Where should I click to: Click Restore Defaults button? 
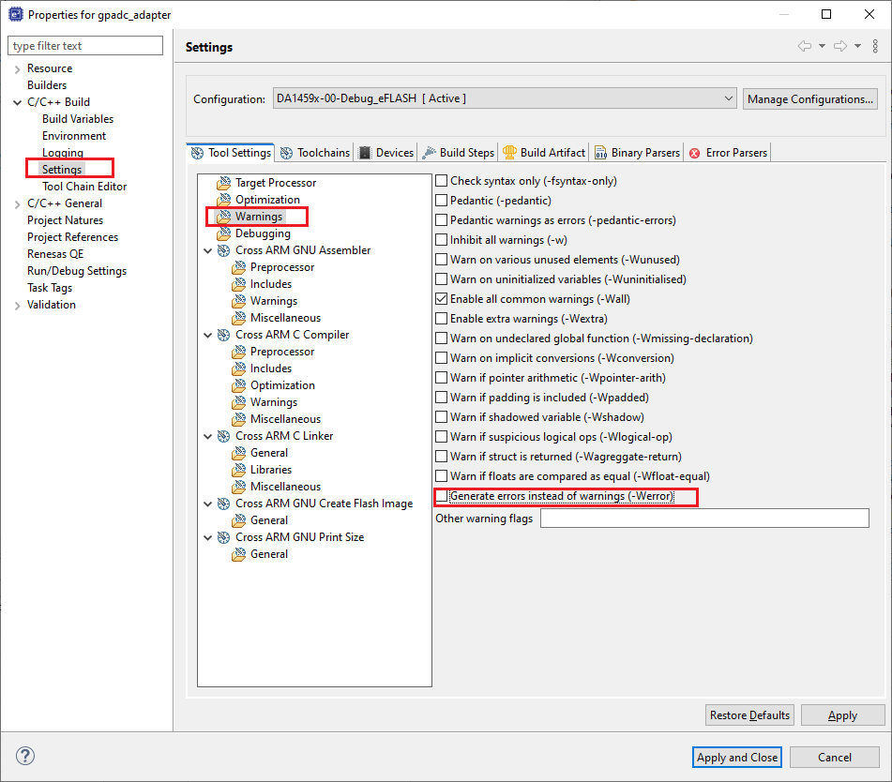click(x=749, y=715)
